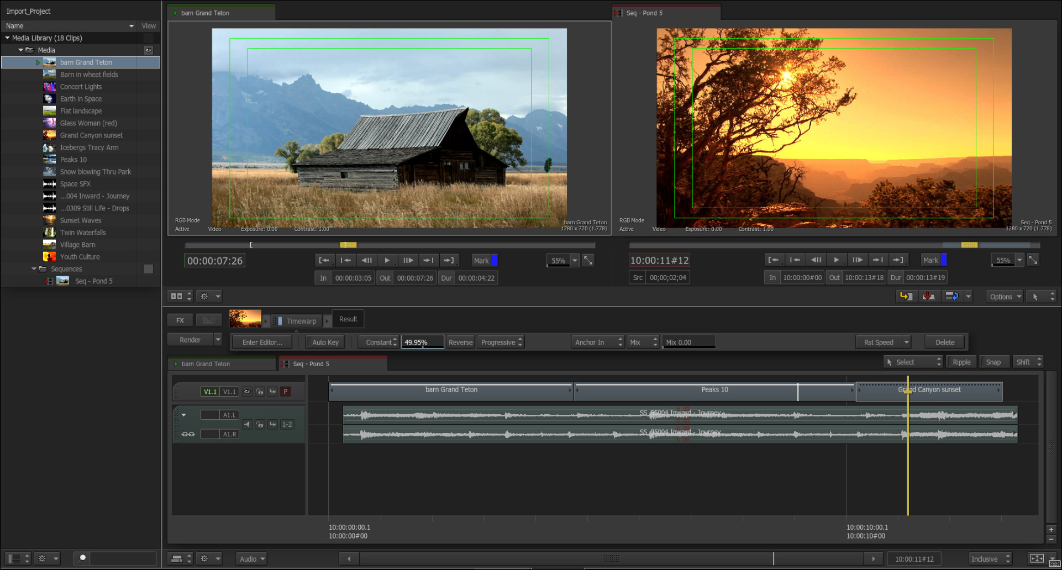
Task: Play the Seq - Pond 5 sequence
Action: tap(837, 260)
